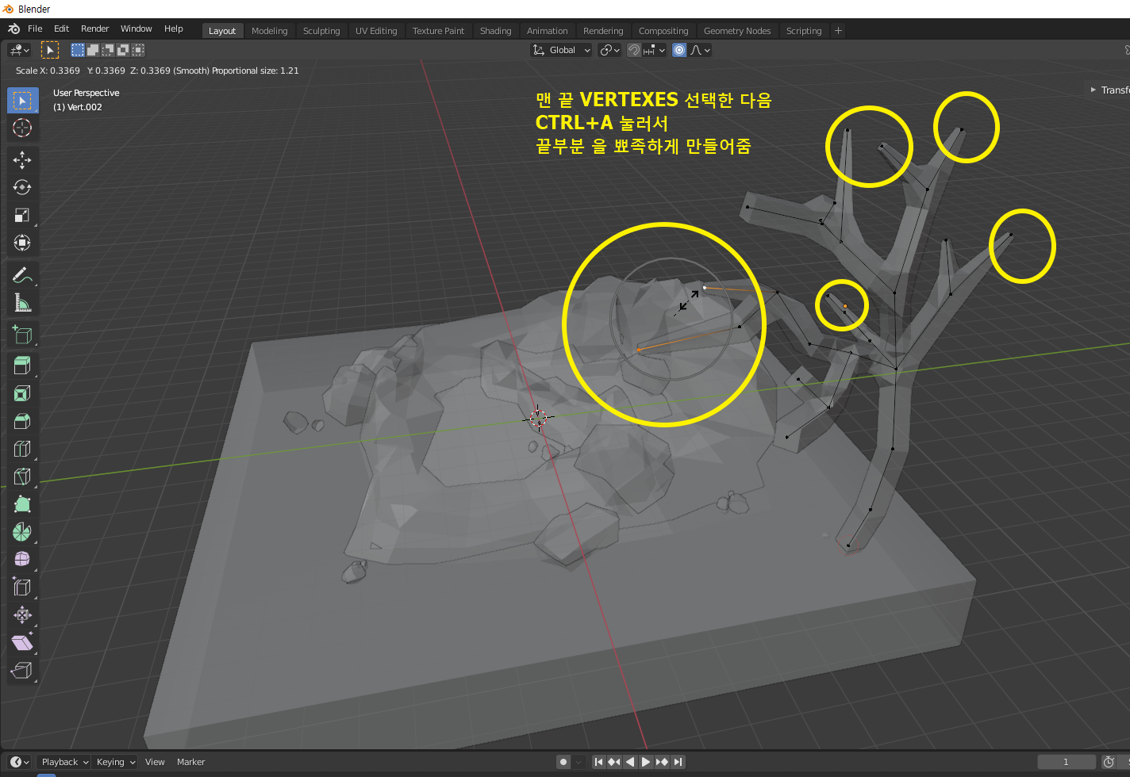Open the Render menu

pyautogui.click(x=94, y=29)
